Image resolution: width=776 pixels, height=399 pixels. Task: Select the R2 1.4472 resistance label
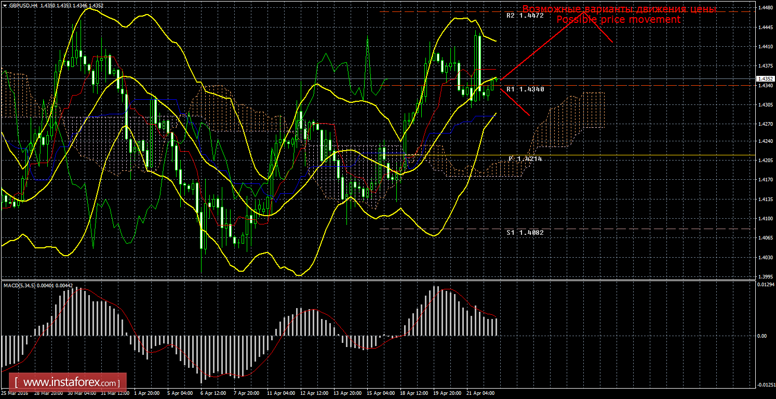[525, 16]
